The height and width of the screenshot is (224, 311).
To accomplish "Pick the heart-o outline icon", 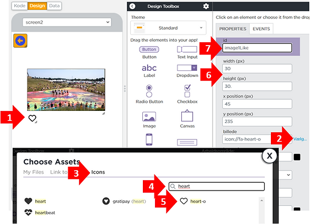I will 184,201.
